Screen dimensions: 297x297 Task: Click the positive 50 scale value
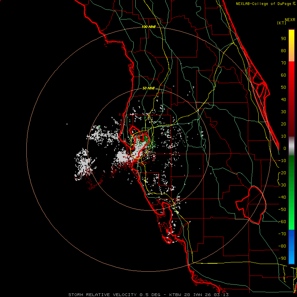coord(283,87)
